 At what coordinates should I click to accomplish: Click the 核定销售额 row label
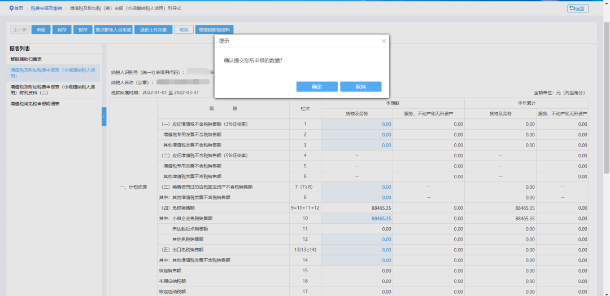point(171,271)
